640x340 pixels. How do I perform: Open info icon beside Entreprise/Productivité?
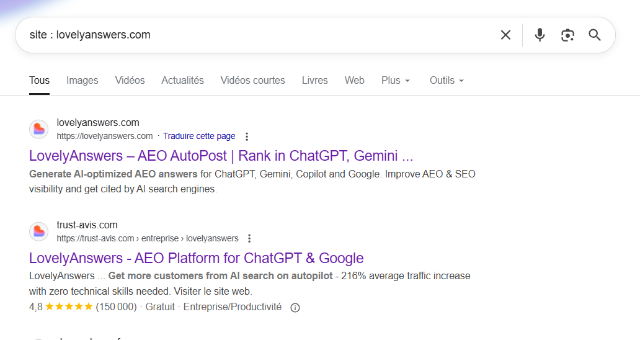click(295, 308)
